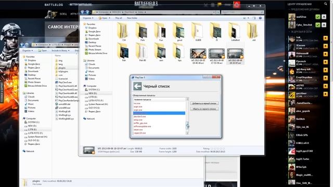Click the Name column header in back Explorer
Viewport: 333px width, 187px height.
(x=58, y=56)
